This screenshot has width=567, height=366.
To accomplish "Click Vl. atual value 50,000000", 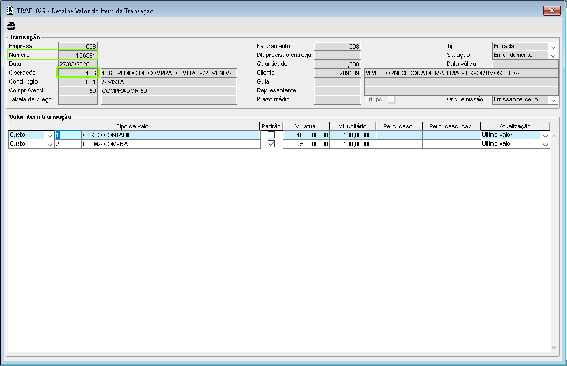I will (x=306, y=144).
